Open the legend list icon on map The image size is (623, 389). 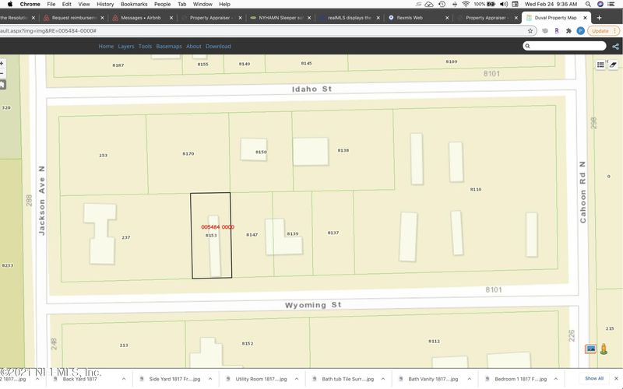click(600, 65)
